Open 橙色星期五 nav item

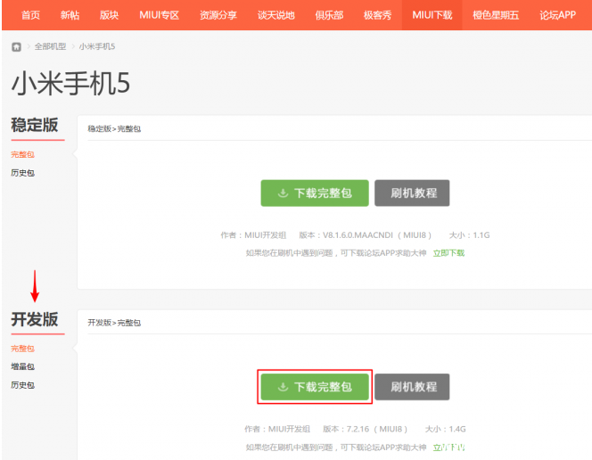click(x=496, y=15)
